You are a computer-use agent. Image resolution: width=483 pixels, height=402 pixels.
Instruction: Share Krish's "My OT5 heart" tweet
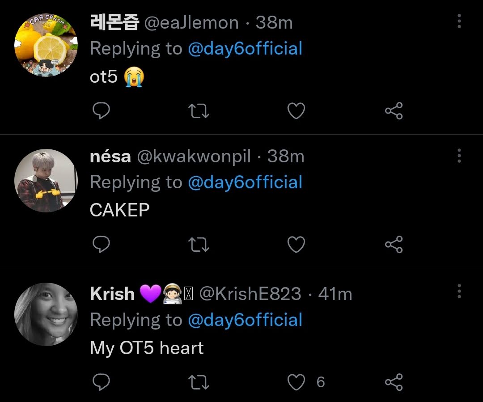[x=394, y=382]
